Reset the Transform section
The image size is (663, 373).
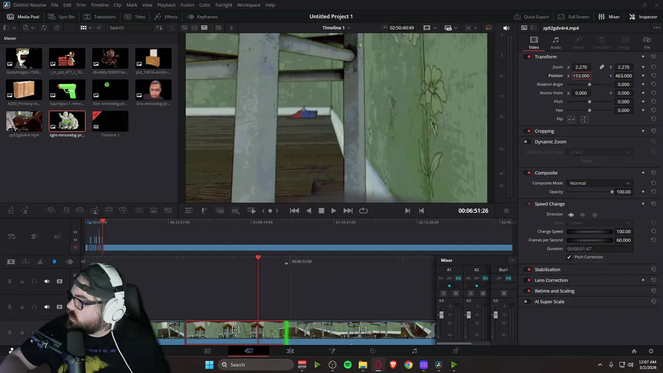[654, 56]
